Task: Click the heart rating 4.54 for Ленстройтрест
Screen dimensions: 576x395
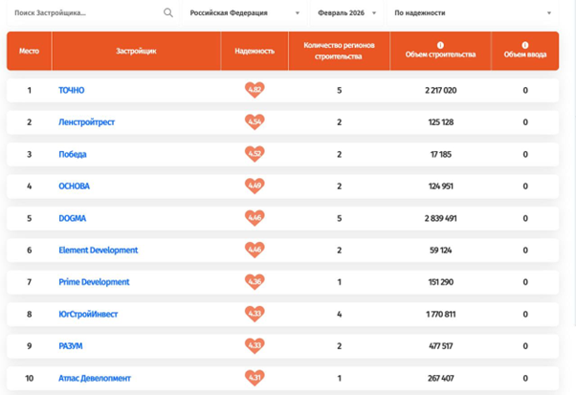Action: [255, 122]
